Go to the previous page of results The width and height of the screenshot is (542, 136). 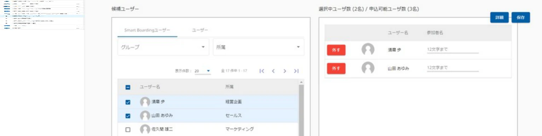coord(273,71)
